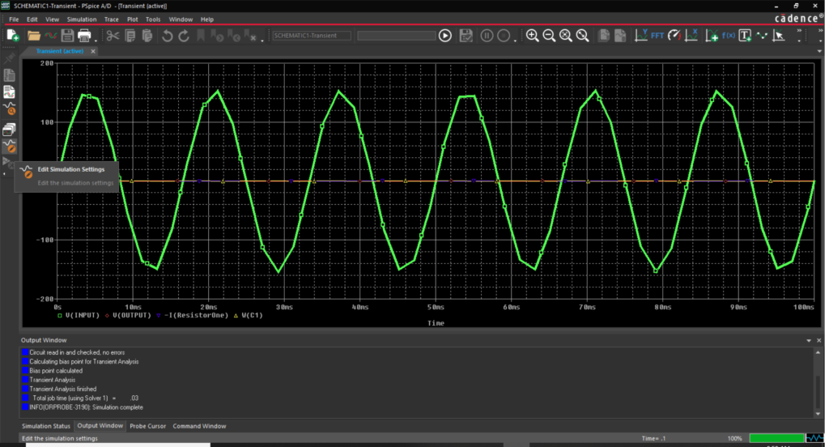This screenshot has width=829, height=447.
Task: Toggle Mark Data Points icon
Action: pos(762,36)
